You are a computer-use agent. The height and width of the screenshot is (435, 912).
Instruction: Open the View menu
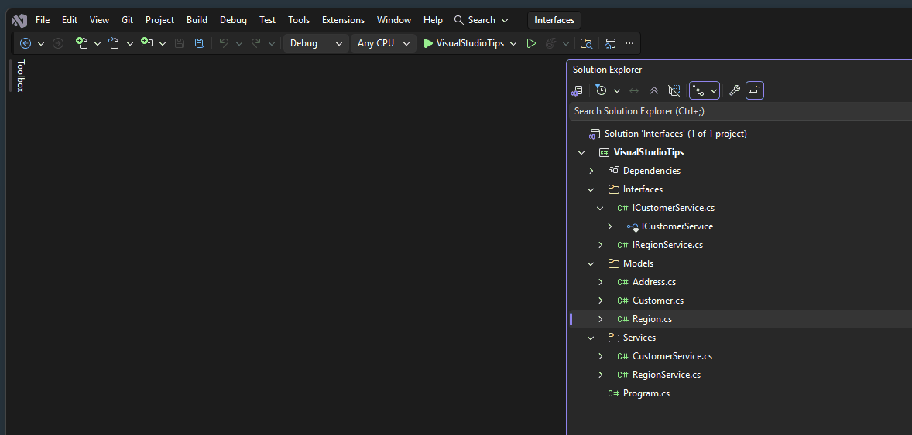pyautogui.click(x=99, y=20)
